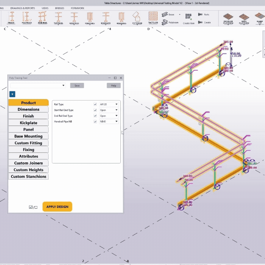Switch to the Dimensions tab
The width and height of the screenshot is (265, 265).
coord(28,109)
